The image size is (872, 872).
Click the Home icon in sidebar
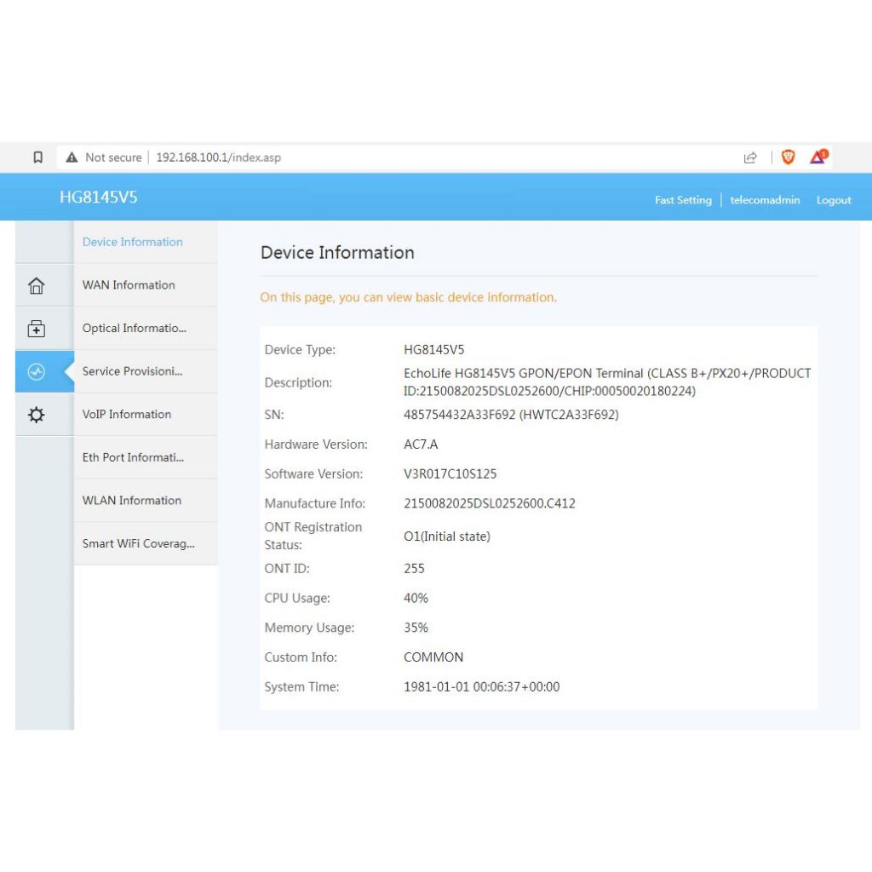pos(37,286)
